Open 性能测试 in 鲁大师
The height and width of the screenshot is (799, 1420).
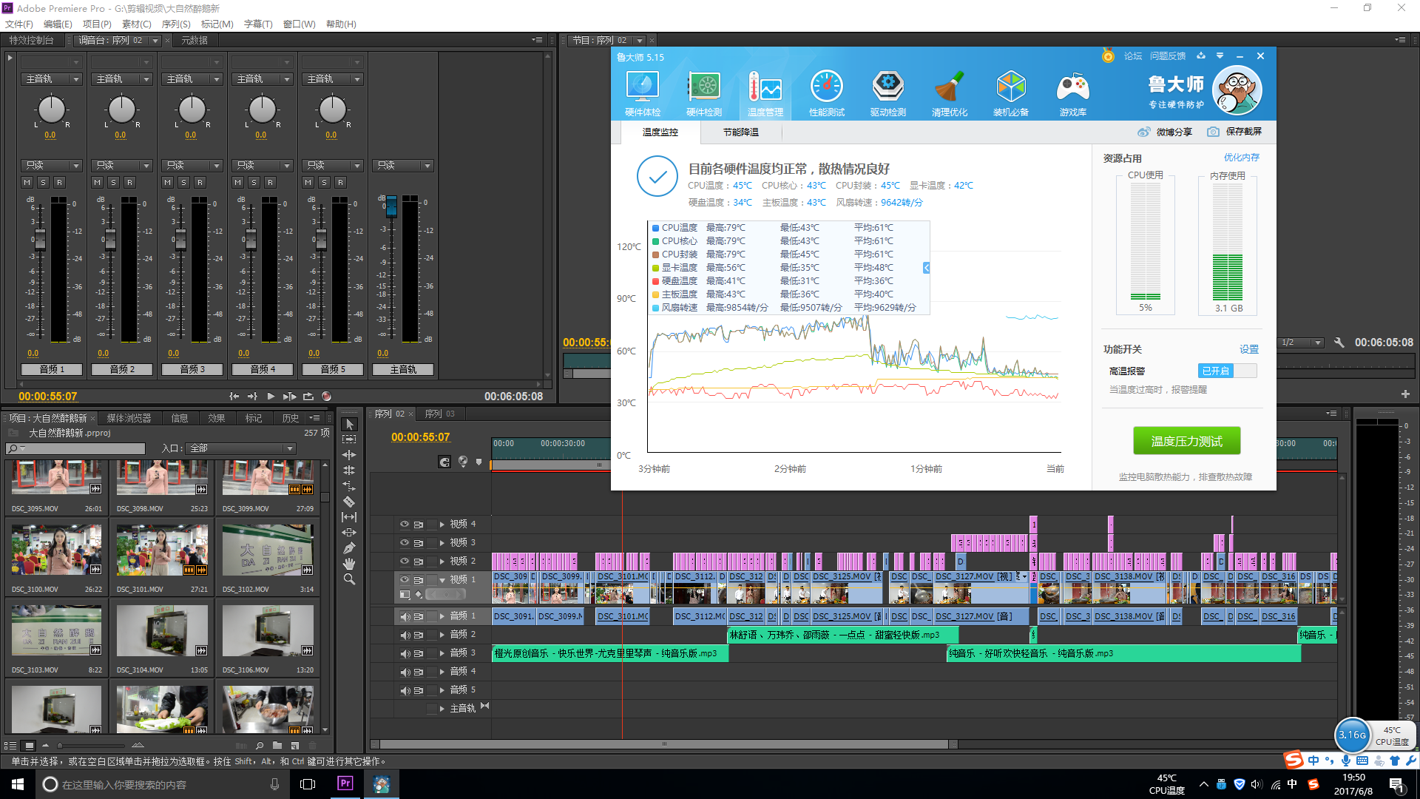pyautogui.click(x=826, y=93)
